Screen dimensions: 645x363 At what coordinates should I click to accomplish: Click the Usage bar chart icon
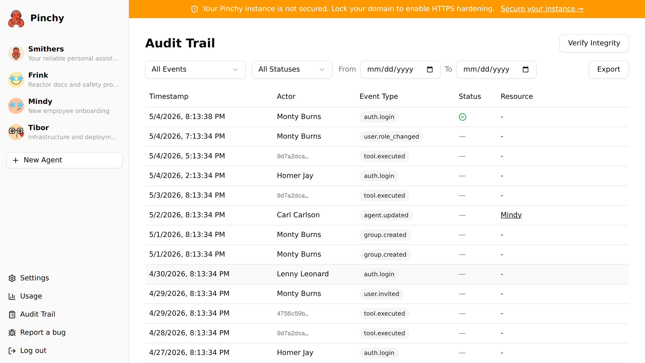coord(12,296)
